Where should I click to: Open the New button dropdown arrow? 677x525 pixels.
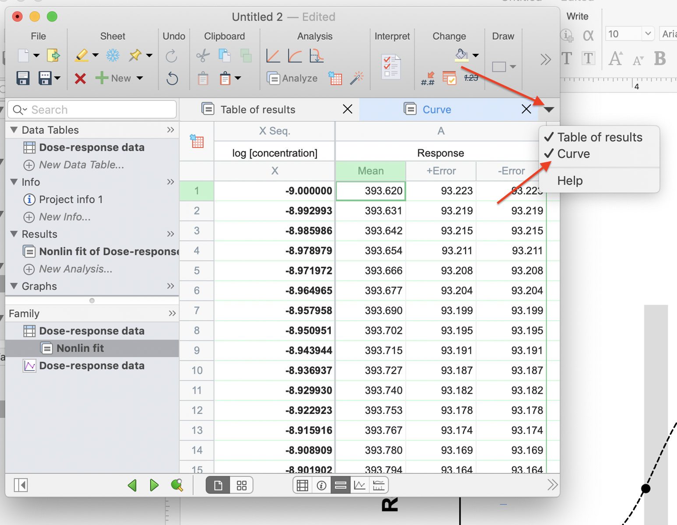pyautogui.click(x=139, y=78)
